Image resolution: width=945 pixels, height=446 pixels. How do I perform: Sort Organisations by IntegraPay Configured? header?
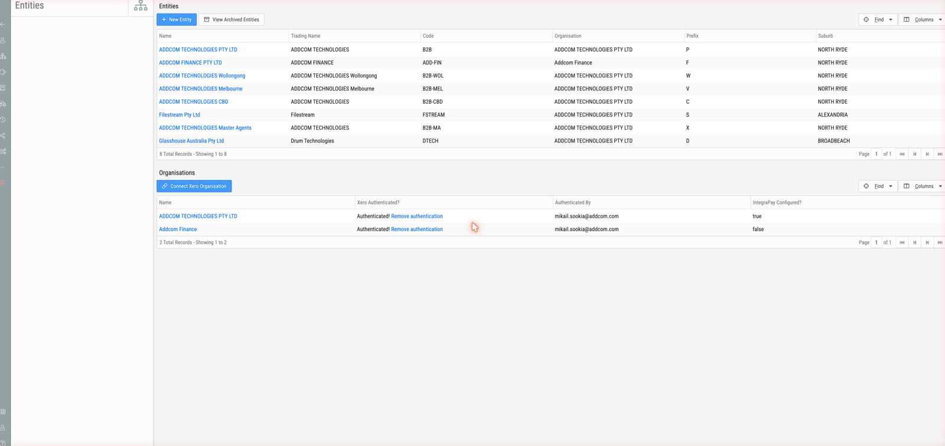pos(848,202)
